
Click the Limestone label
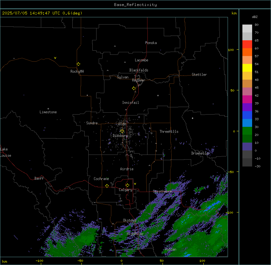(48, 112)
